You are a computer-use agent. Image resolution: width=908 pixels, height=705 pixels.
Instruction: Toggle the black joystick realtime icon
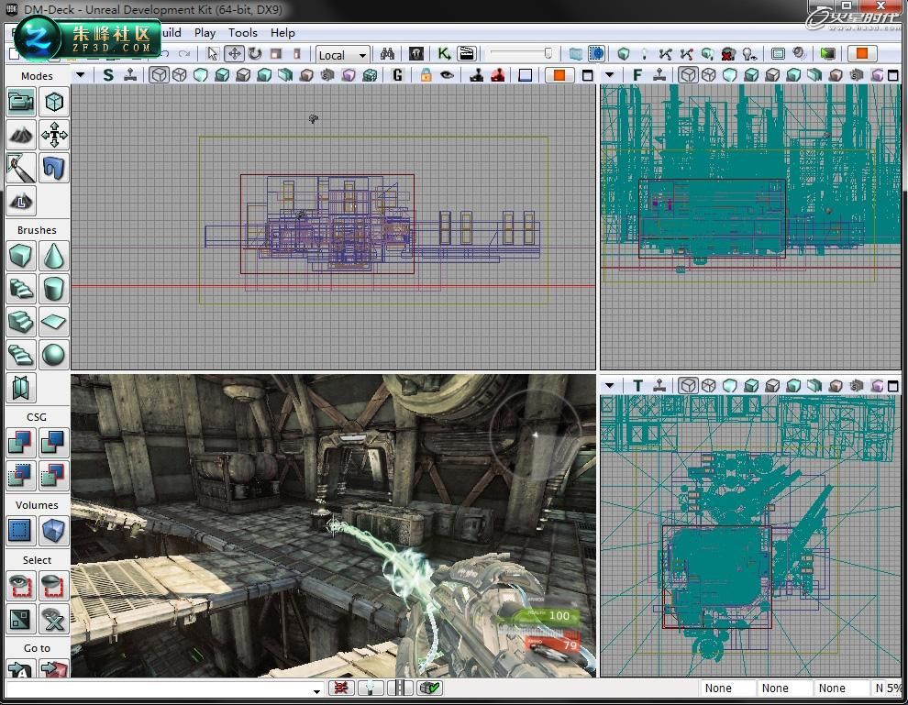(x=477, y=74)
